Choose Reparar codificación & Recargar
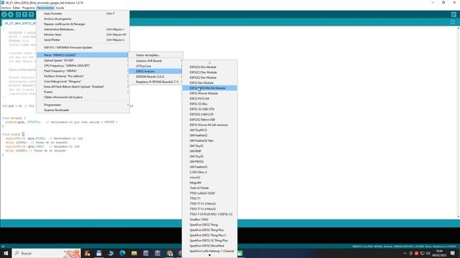The image size is (460, 258). (83, 24)
